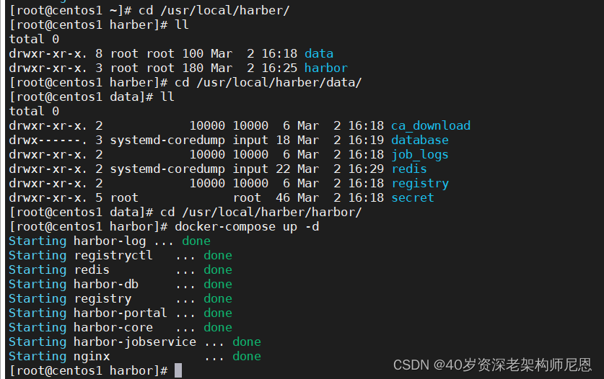This screenshot has width=604, height=379.
Task: Click the '16:25' timestamp on harbor row
Action: pyautogui.click(x=280, y=68)
